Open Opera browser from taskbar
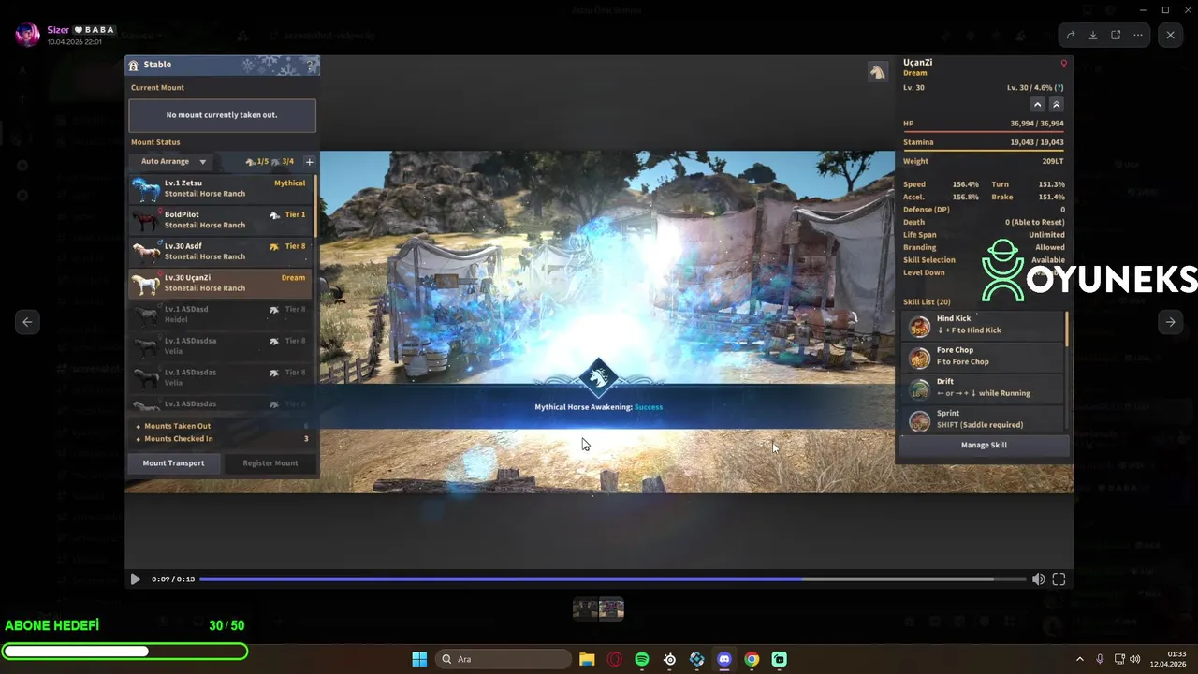 point(615,659)
